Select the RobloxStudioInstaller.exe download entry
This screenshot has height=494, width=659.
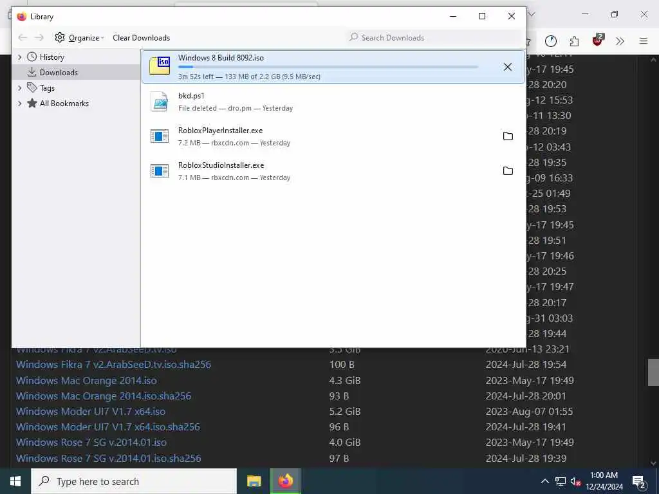333,171
